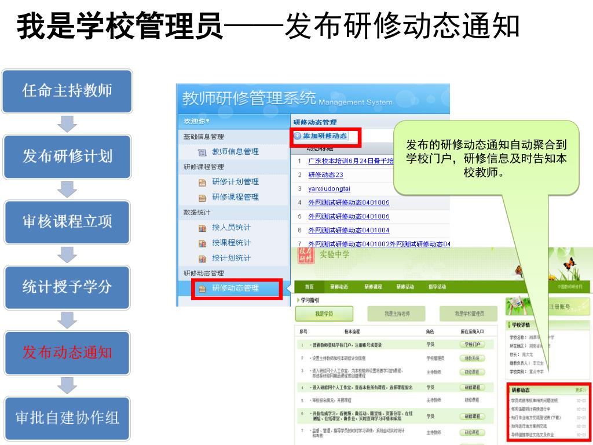Open the 导师组推荐征文范文及作业 news item
Image resolution: width=593 pixels, height=445 pixels.
[532, 435]
